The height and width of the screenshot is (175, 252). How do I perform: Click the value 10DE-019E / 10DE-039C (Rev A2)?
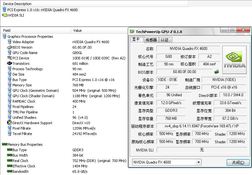99,58
